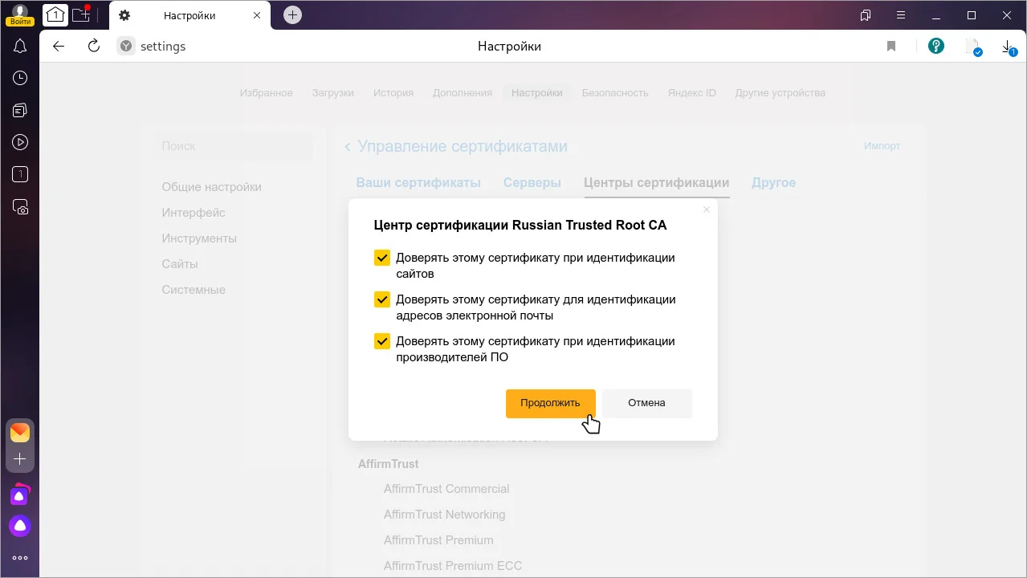This screenshot has height=578, width=1027.
Task: Open screenshot camera icon in sidebar
Action: click(20, 206)
